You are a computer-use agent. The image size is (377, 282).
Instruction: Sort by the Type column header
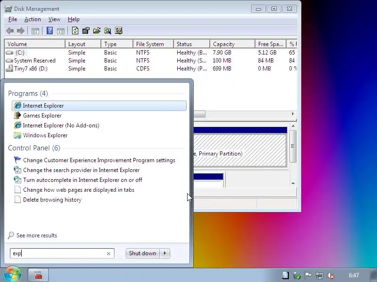point(117,44)
